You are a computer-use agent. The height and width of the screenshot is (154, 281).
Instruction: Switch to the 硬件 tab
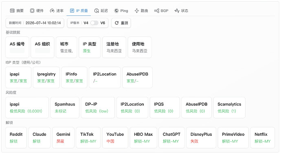37,11
